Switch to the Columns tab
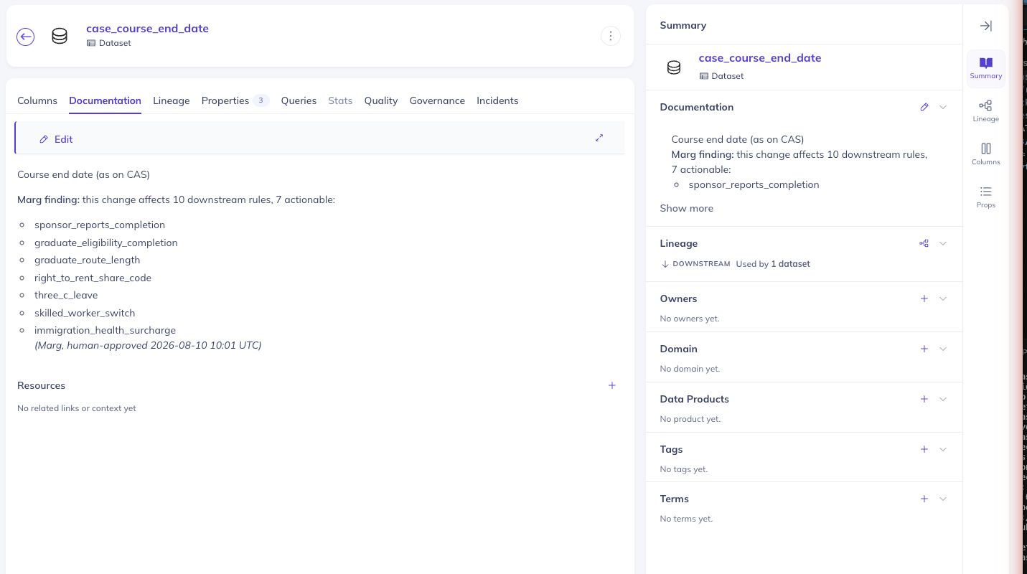This screenshot has width=1027, height=574. (37, 100)
